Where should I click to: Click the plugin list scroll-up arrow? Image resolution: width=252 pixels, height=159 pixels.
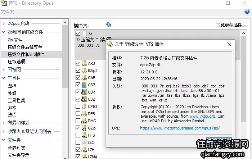[x=243, y=33]
